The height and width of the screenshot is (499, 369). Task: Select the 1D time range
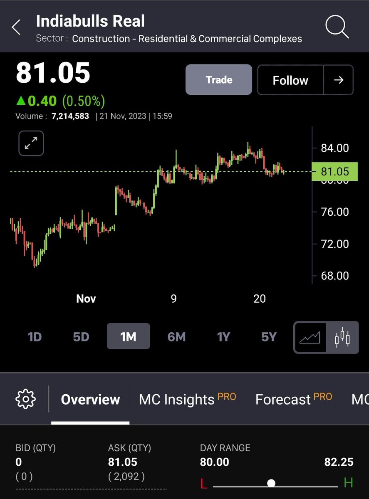click(x=35, y=336)
